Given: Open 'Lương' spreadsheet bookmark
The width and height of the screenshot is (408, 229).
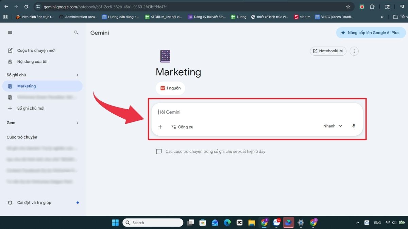Looking at the screenshot, I should click(x=238, y=17).
